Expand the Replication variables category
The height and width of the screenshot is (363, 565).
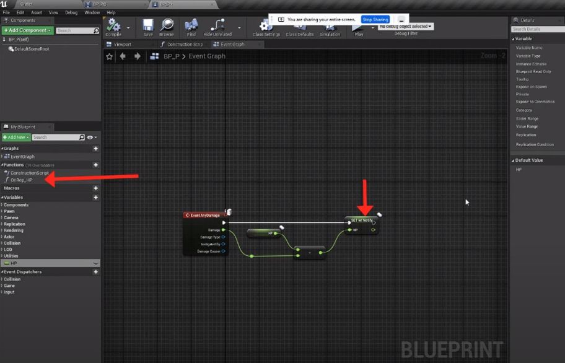pos(14,224)
